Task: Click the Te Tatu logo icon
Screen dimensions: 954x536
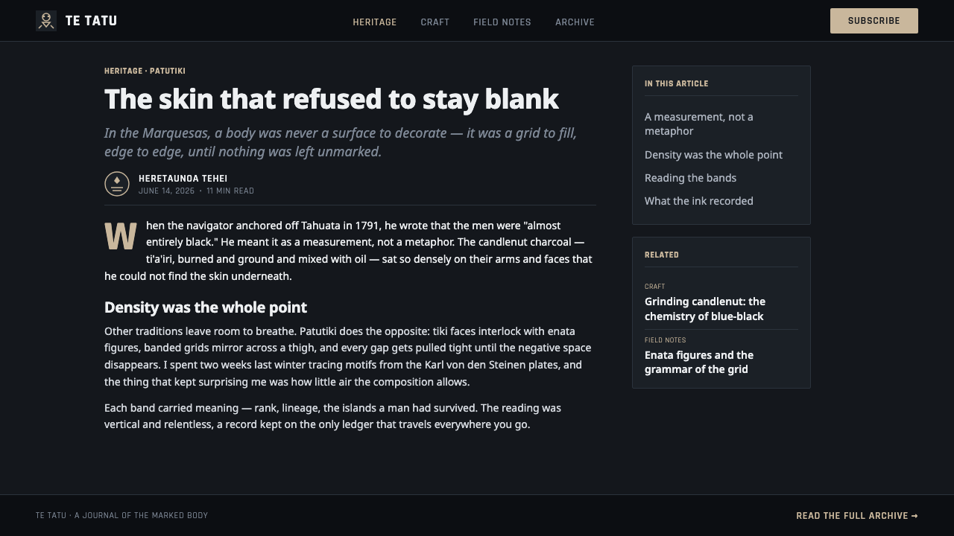Action: 46,21
